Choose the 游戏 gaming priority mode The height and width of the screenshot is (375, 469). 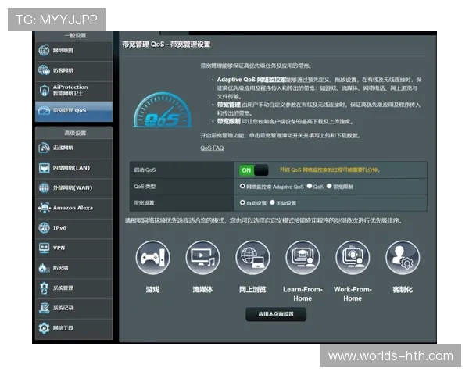point(153,258)
